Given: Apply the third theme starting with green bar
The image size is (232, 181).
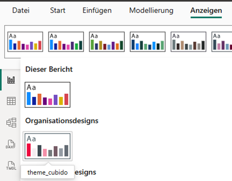Looking at the screenshot, I should (107, 42).
